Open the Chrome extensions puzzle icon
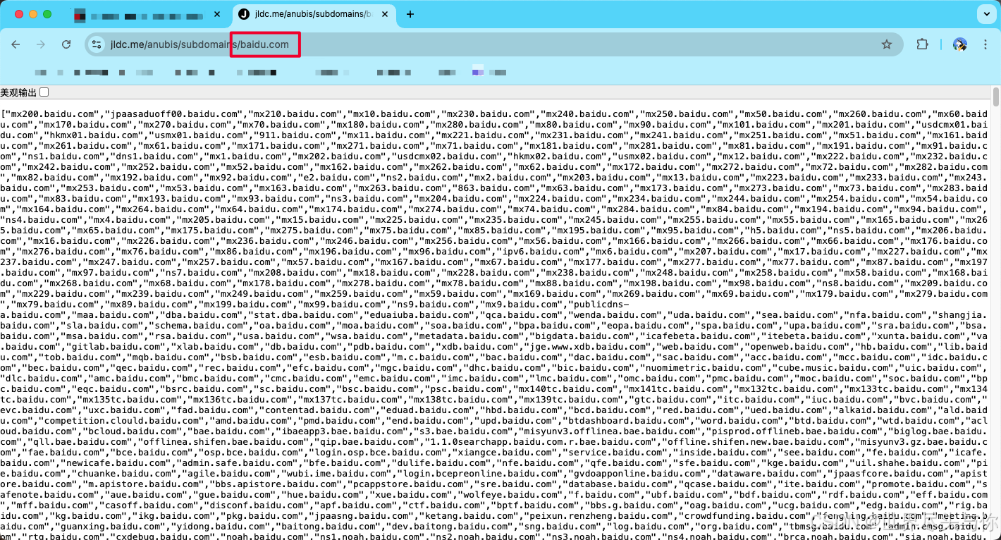1001x540 pixels. (922, 44)
